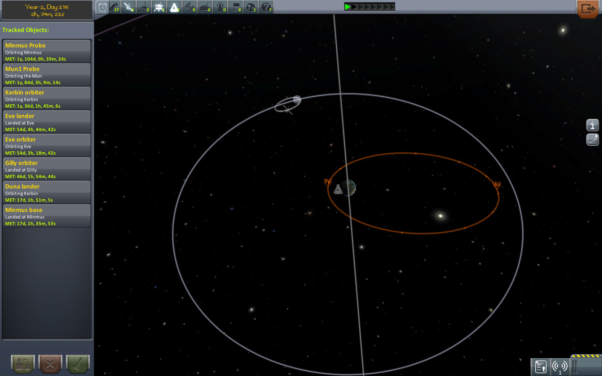Toggle the probe vessel filter
602x376 pixels.
tap(128, 7)
